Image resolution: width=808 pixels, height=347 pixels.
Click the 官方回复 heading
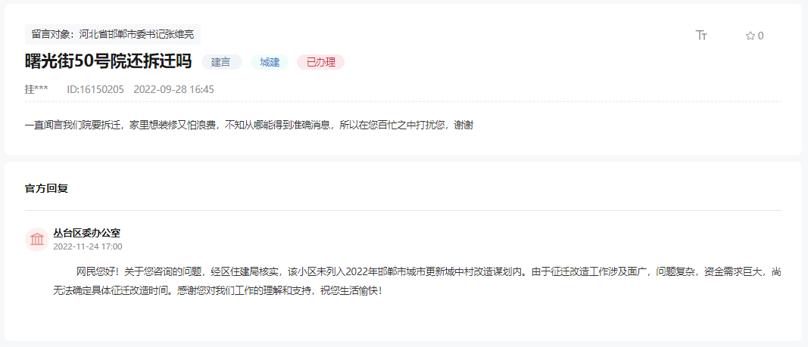click(46, 188)
